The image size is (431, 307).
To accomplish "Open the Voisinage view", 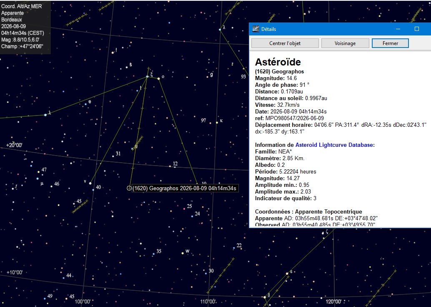I will 345,43.
